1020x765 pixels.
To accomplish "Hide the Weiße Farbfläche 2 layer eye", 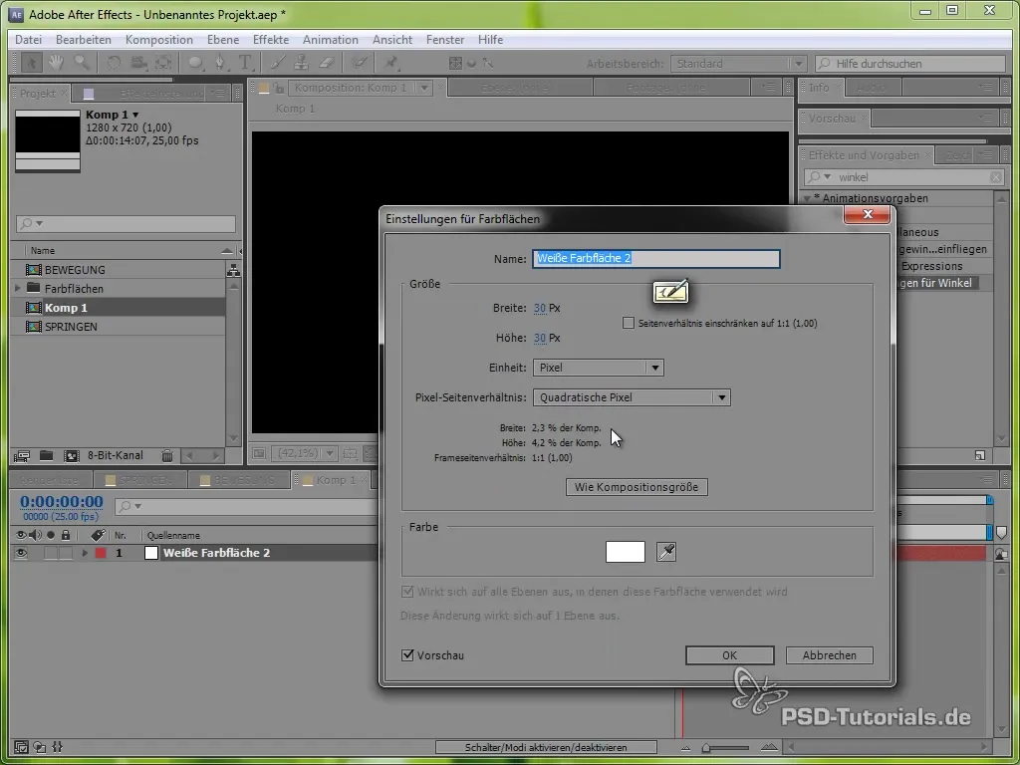I will tap(21, 553).
